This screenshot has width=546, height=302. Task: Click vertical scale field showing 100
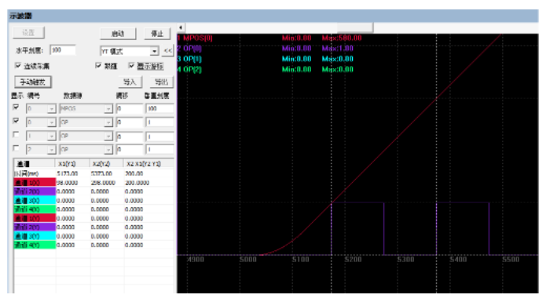point(159,109)
